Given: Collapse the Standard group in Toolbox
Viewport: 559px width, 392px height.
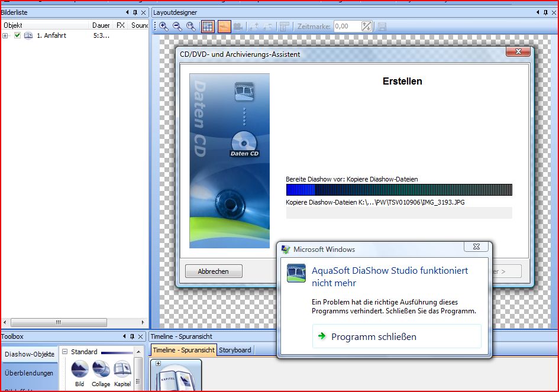Looking at the screenshot, I should click(64, 352).
